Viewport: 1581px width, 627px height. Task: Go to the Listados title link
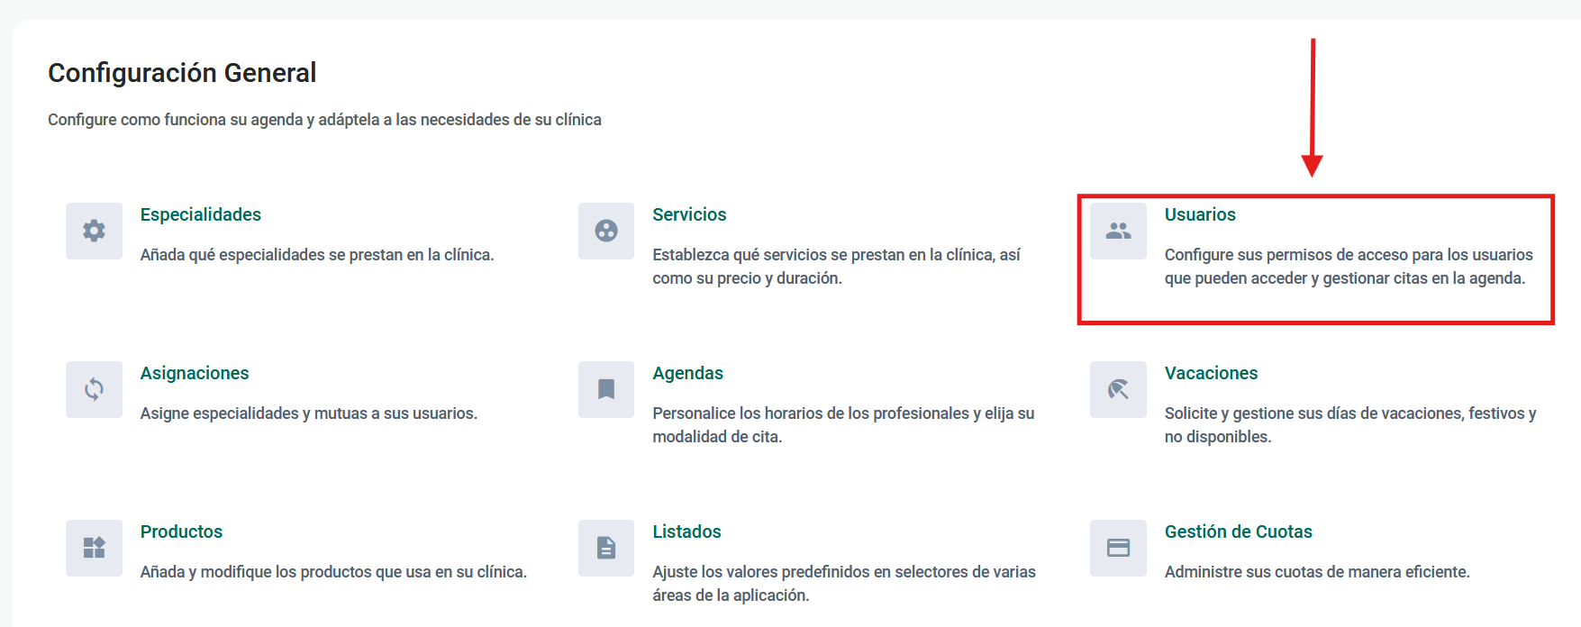coord(686,532)
